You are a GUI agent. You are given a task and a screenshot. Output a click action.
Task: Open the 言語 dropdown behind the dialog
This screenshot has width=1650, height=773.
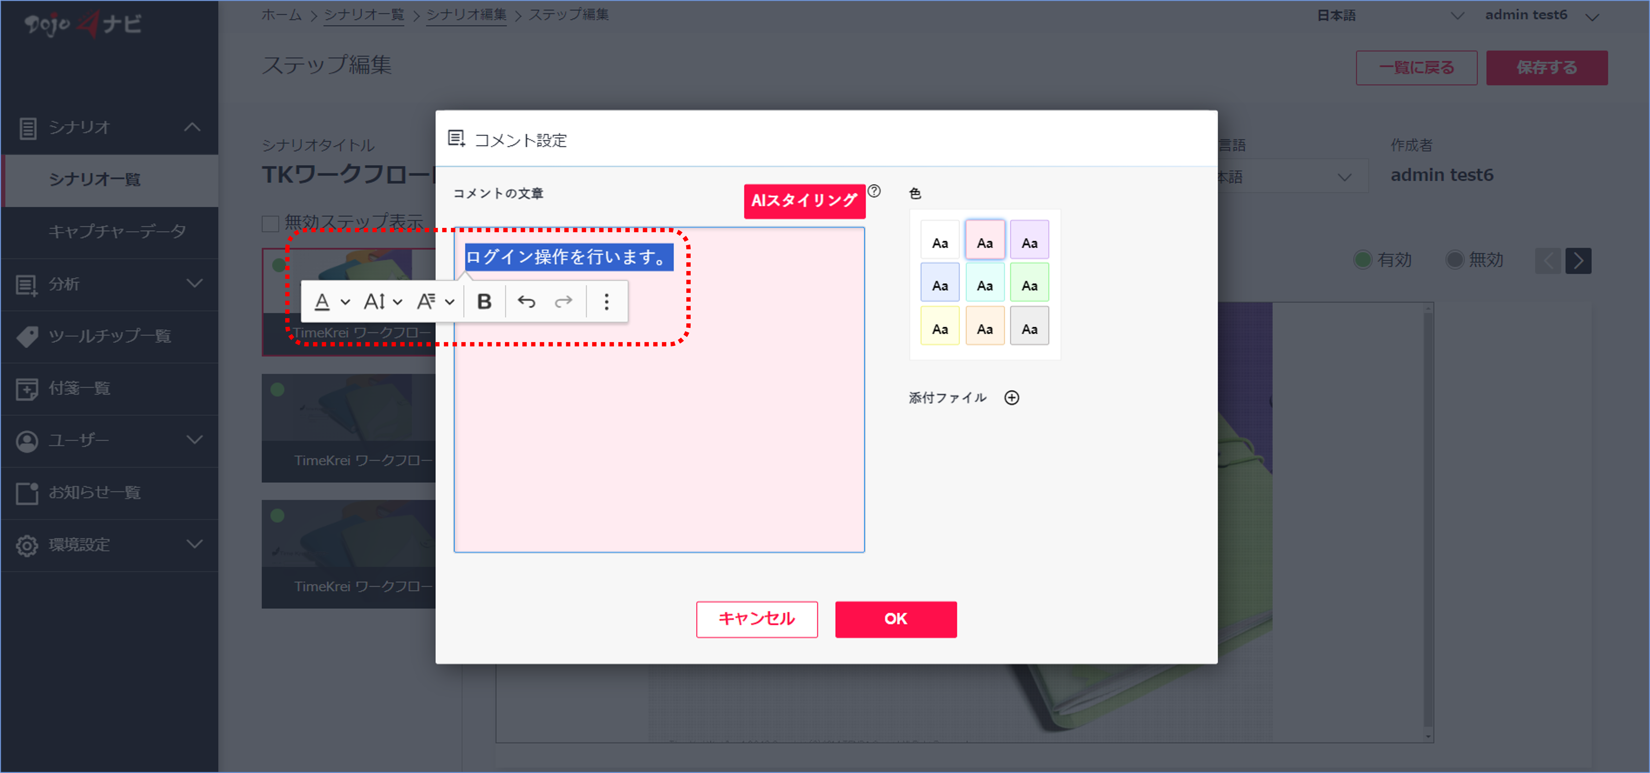point(1292,176)
